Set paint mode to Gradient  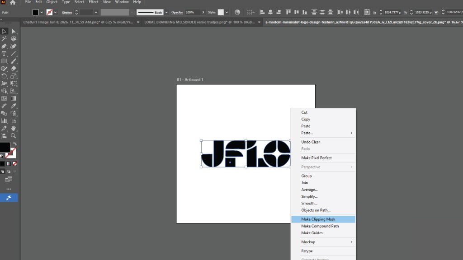pyautogui.click(x=9, y=163)
